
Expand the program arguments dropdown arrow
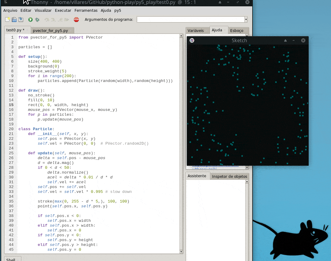(246, 20)
